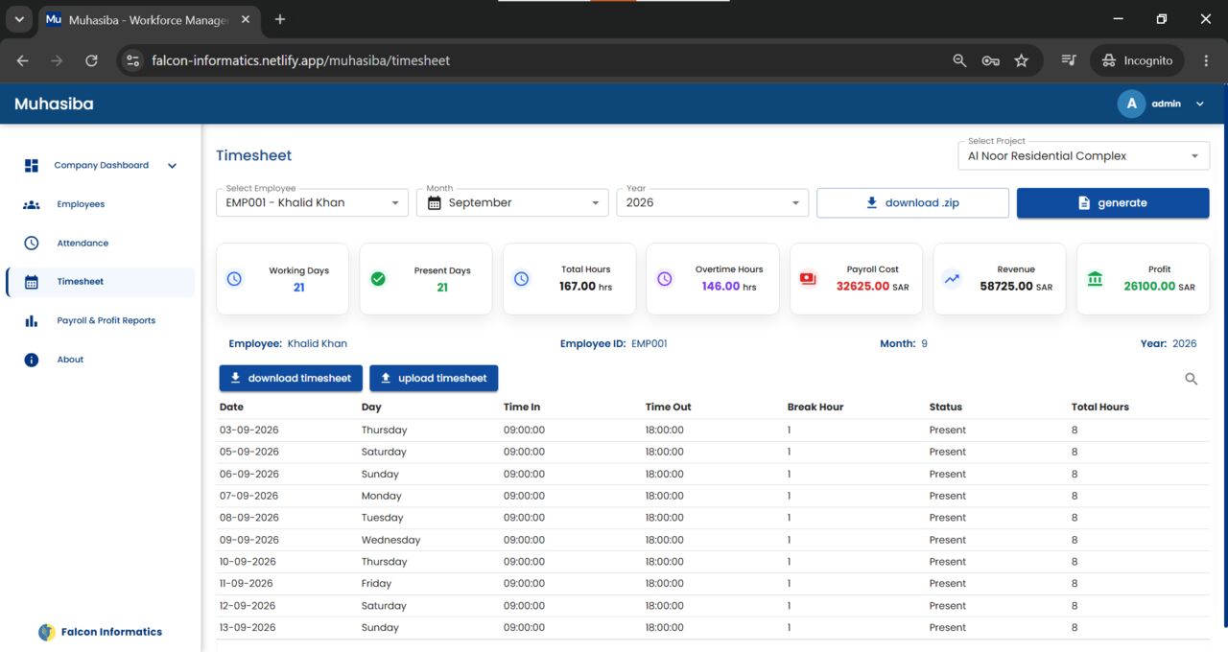Click the Revenue trending-up icon

click(x=952, y=279)
